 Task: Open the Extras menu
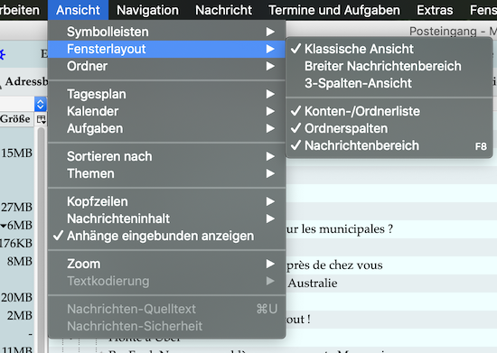(435, 10)
